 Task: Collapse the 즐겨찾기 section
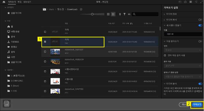(5, 8)
